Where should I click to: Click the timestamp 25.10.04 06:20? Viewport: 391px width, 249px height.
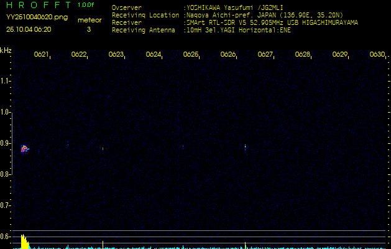29,29
